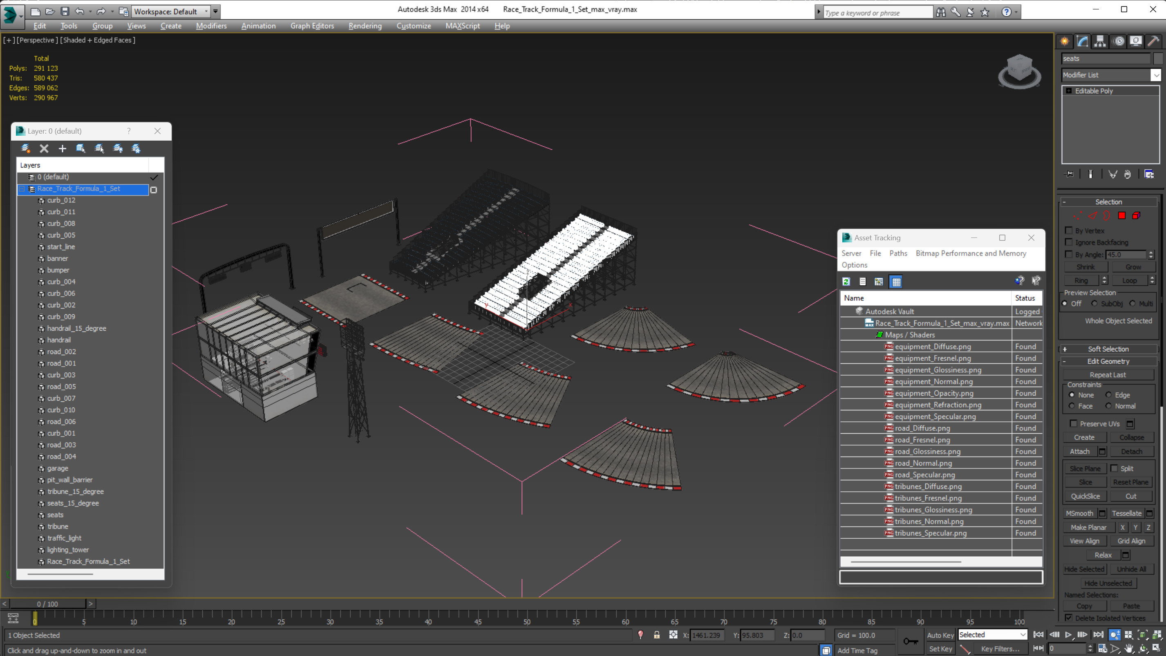Create a new layer with plus icon
Screen dimensions: 1166x656
coord(63,148)
